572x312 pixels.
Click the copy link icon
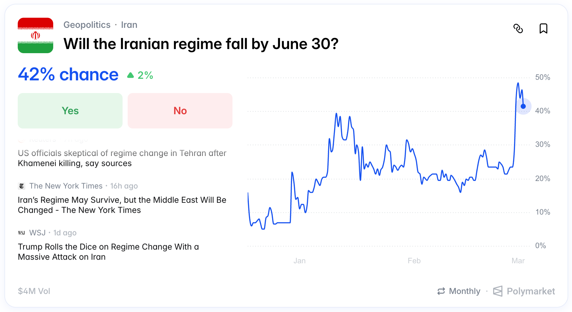tap(518, 29)
